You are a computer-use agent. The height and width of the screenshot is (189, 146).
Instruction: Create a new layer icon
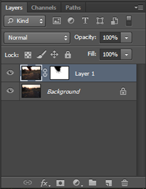pos(109,183)
